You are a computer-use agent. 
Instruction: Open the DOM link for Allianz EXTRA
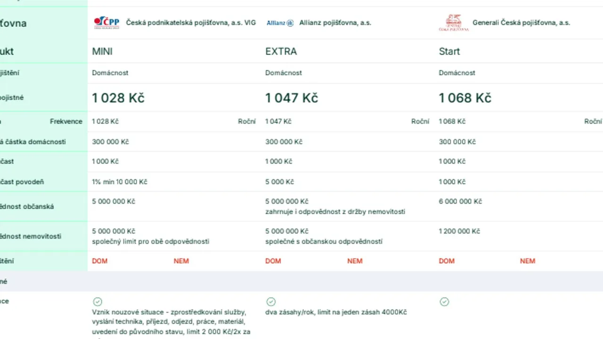273,261
